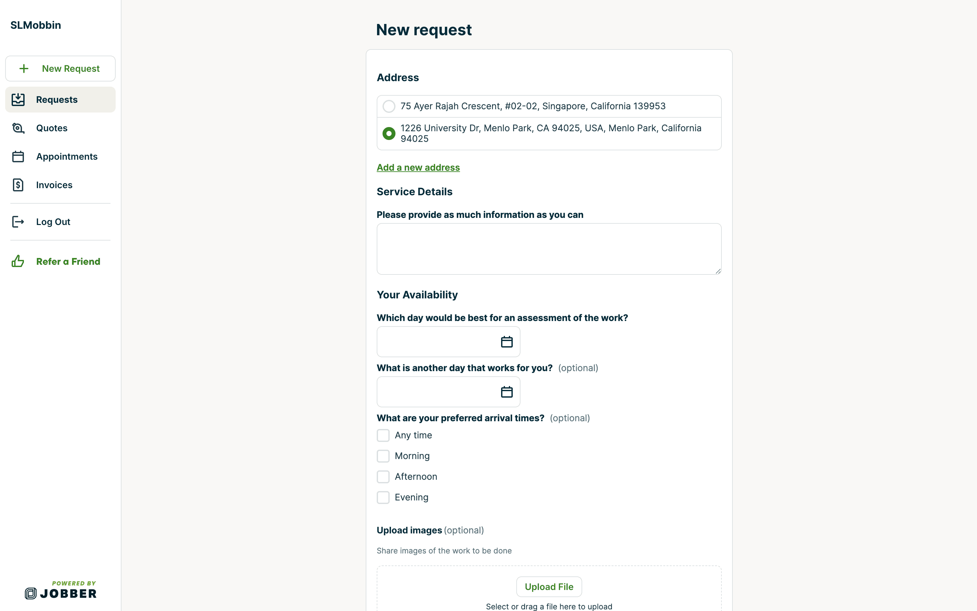Viewport: 977px width, 611px height.
Task: Click the Requests inbox icon in sidebar
Action: pyautogui.click(x=18, y=100)
